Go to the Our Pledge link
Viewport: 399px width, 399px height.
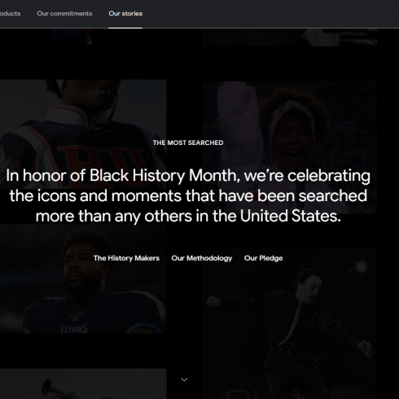coord(263,258)
